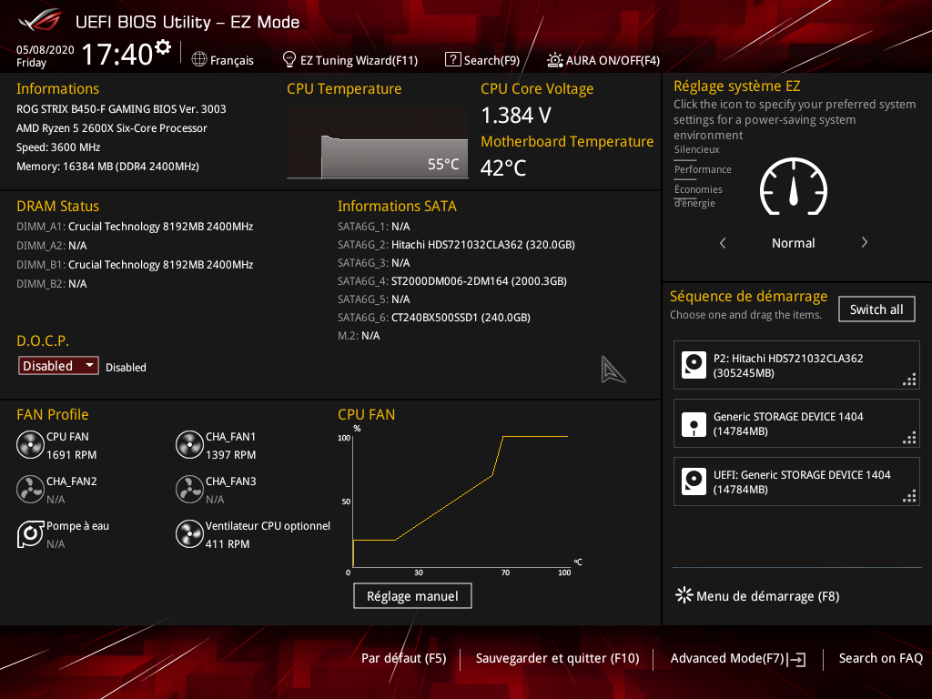Click the Generic STORAGE DEVICE 1404 disk icon

(x=694, y=424)
